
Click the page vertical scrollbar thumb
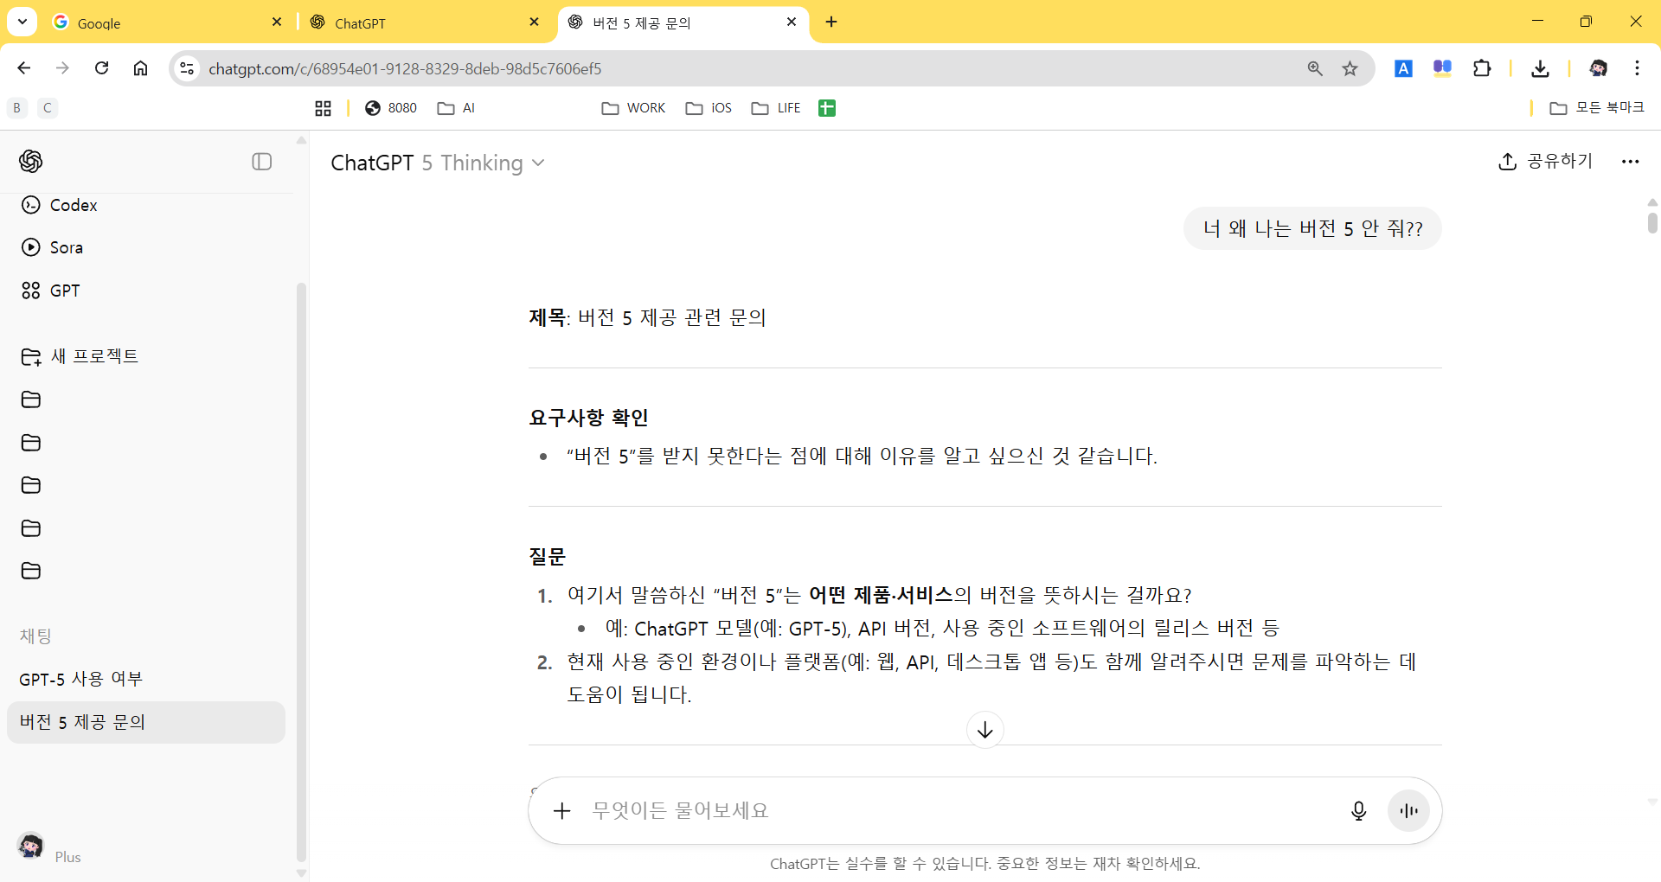click(1652, 221)
